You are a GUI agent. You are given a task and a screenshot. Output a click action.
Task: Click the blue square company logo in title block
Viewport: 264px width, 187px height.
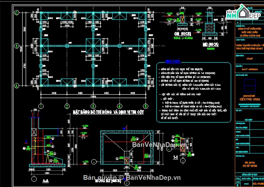click(x=250, y=86)
